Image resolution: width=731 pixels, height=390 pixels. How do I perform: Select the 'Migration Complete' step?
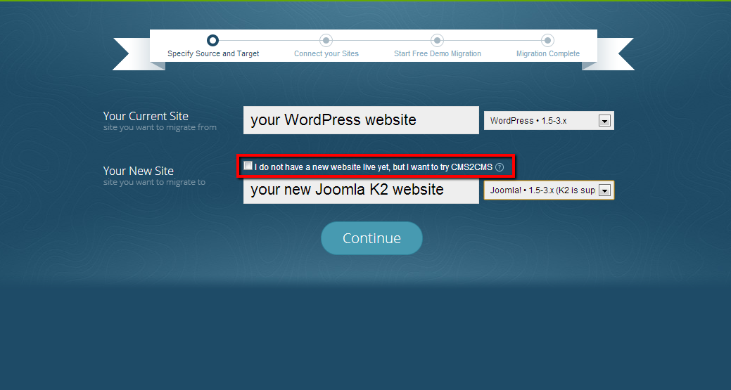click(548, 53)
